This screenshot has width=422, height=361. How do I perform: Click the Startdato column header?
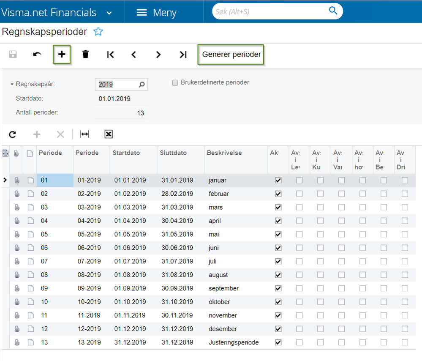(x=126, y=153)
